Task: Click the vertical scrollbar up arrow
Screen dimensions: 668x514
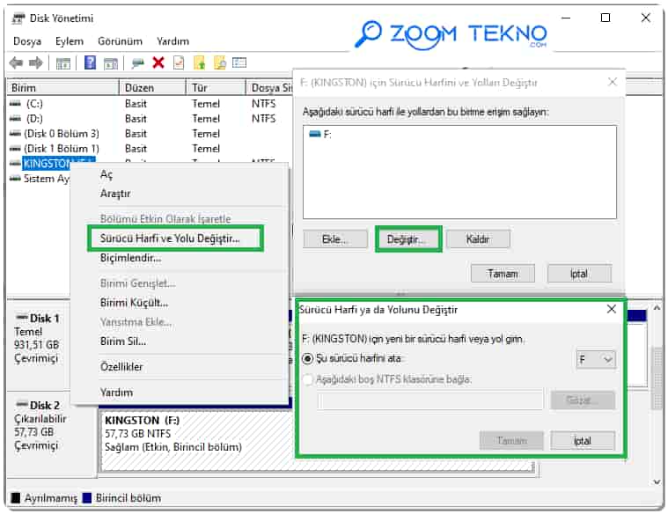Action: [657, 308]
